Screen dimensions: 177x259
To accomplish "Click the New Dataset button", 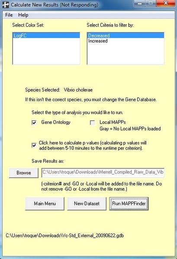I will point(87,204).
